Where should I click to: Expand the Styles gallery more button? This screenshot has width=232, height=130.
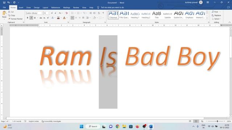207,18
